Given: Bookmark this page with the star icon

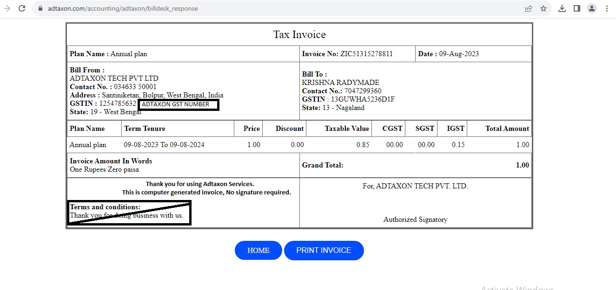Looking at the screenshot, I should (x=543, y=8).
